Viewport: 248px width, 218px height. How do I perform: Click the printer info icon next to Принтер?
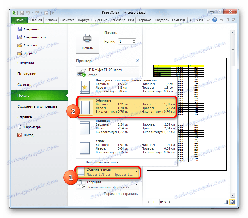pos(137,60)
